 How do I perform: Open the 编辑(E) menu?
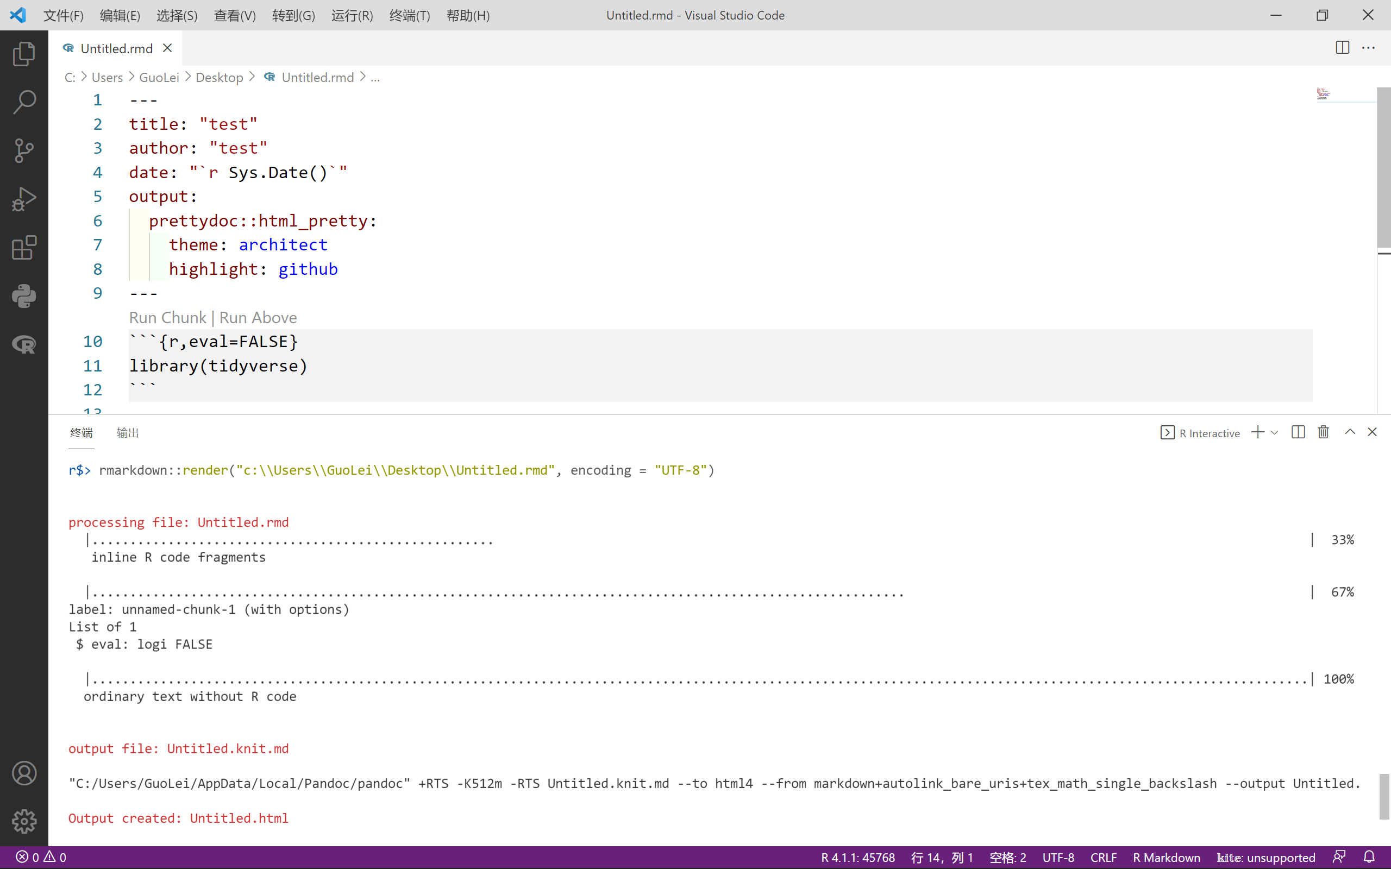click(x=120, y=16)
